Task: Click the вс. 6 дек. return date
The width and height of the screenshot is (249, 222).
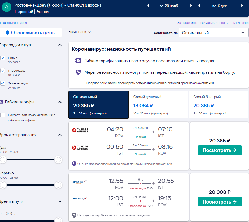Action: point(220,6)
